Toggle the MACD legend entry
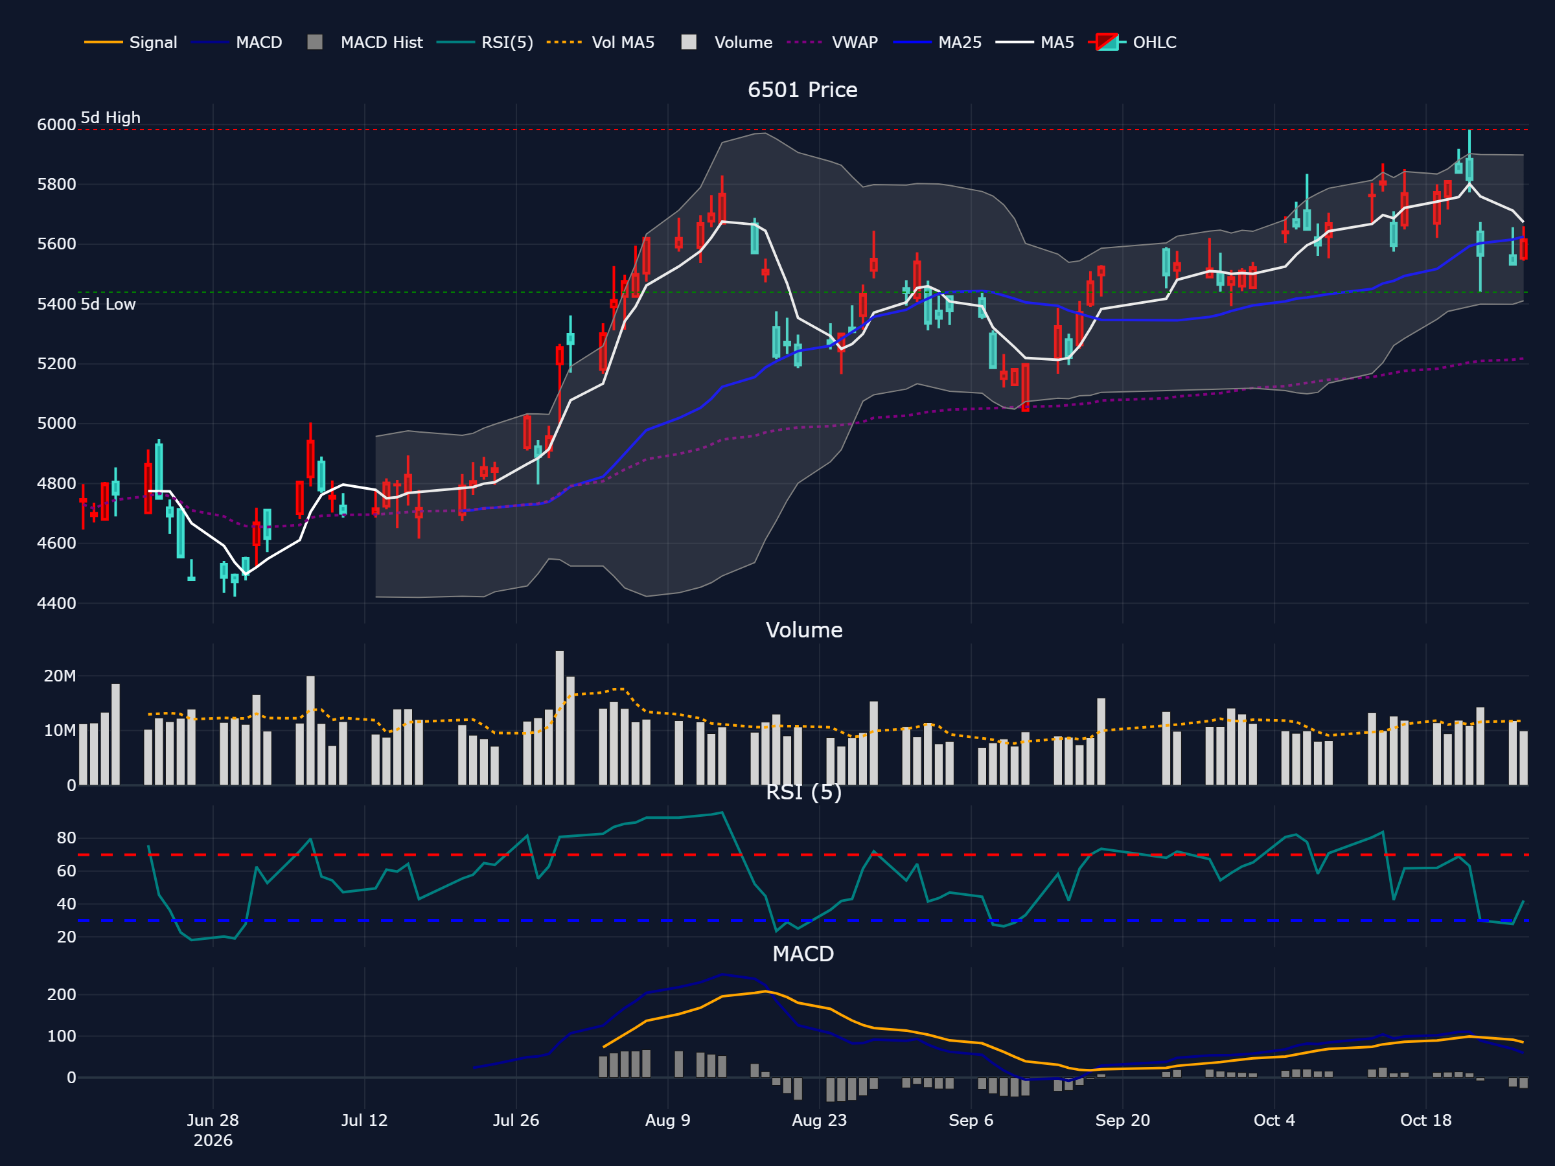Screen dimensions: 1555x1166 pyautogui.click(x=237, y=42)
